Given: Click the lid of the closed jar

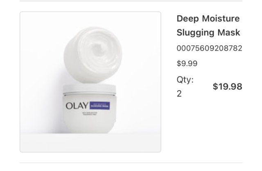Looking at the screenshot, I should (x=89, y=90).
